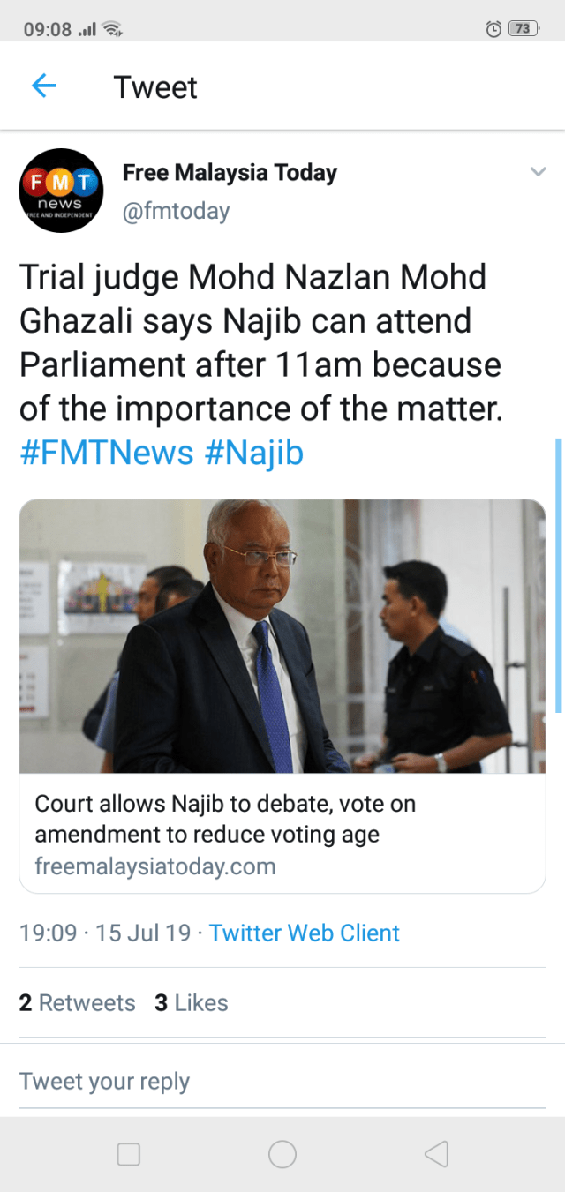Tap the battery level indicator
The width and height of the screenshot is (565, 1192).
click(524, 29)
